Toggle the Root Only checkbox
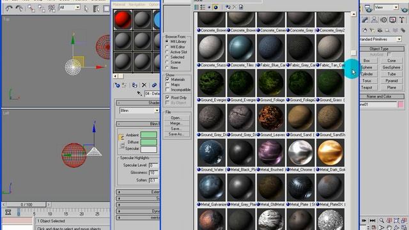 (x=167, y=98)
